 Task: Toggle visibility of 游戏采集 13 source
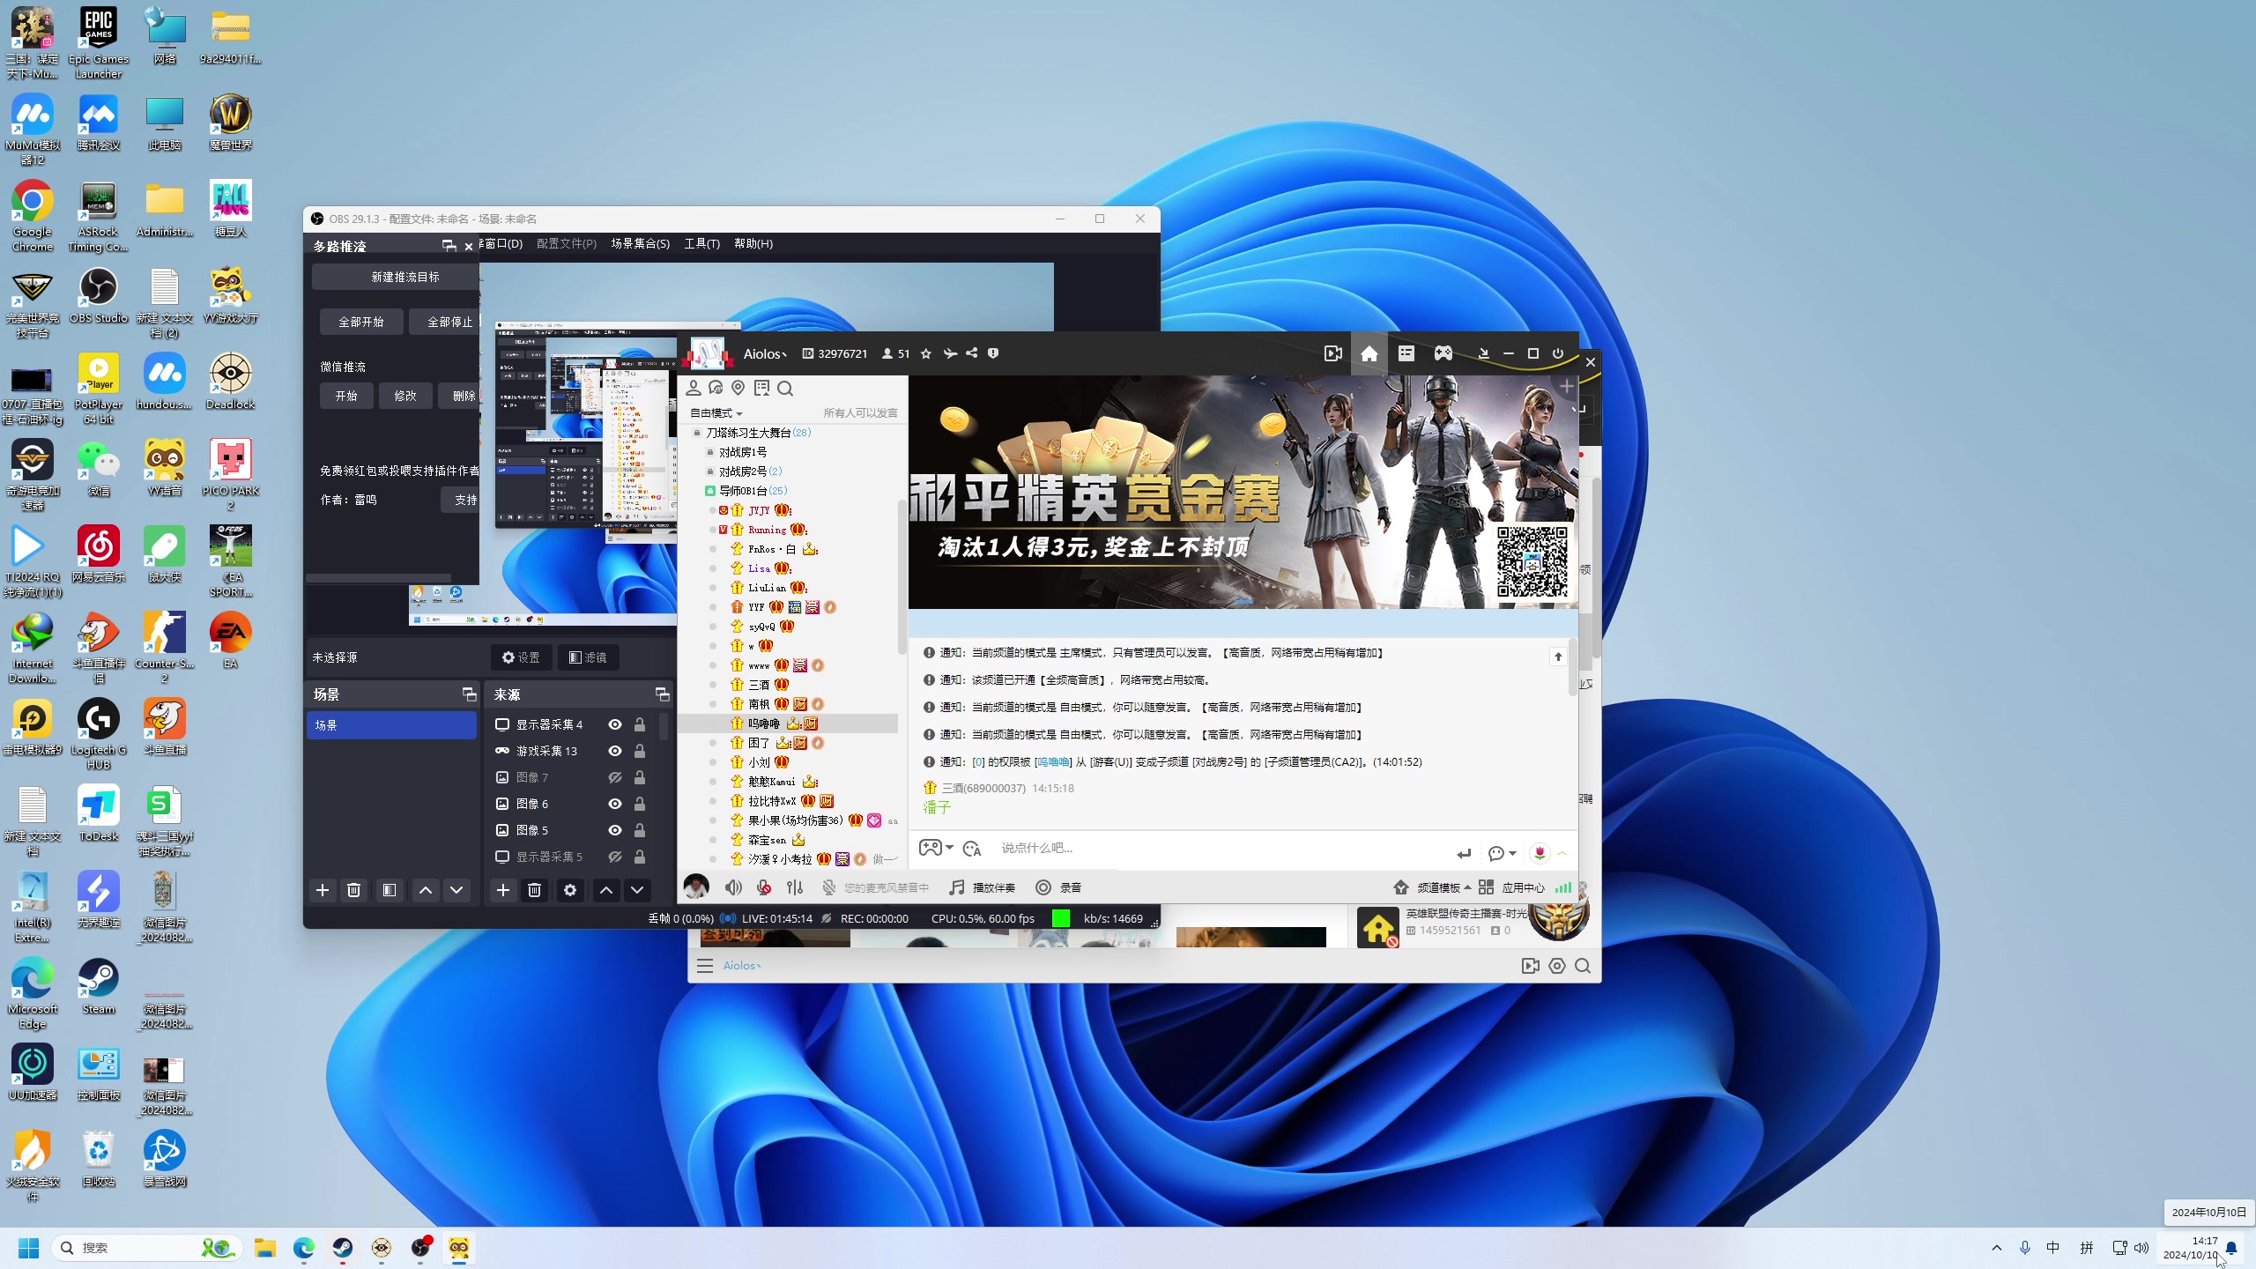coord(615,751)
